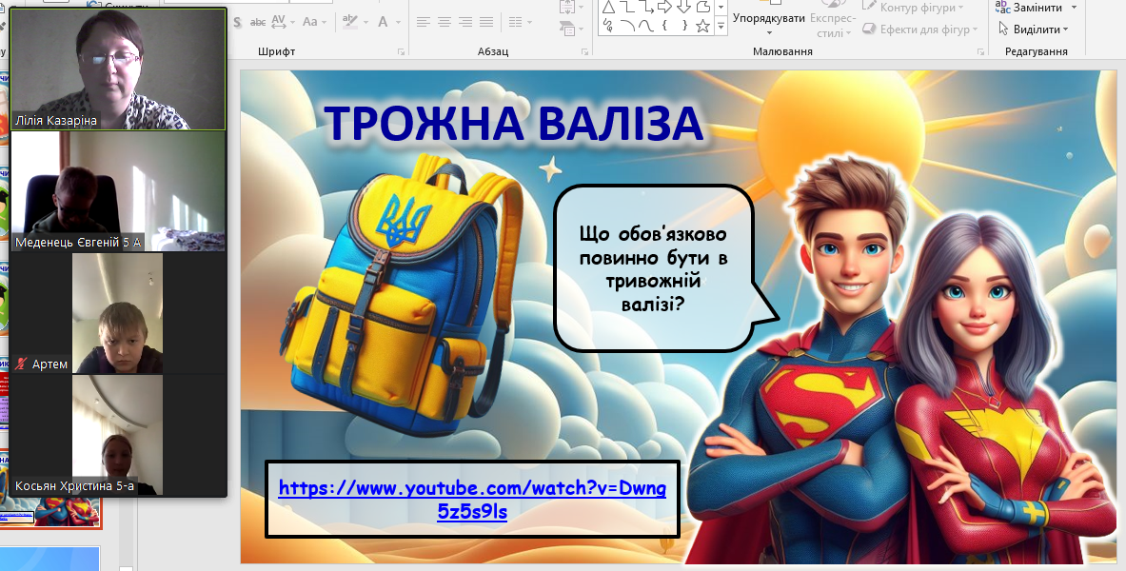Expand the full shapes gallery
1126x571 pixels.
pos(721,26)
